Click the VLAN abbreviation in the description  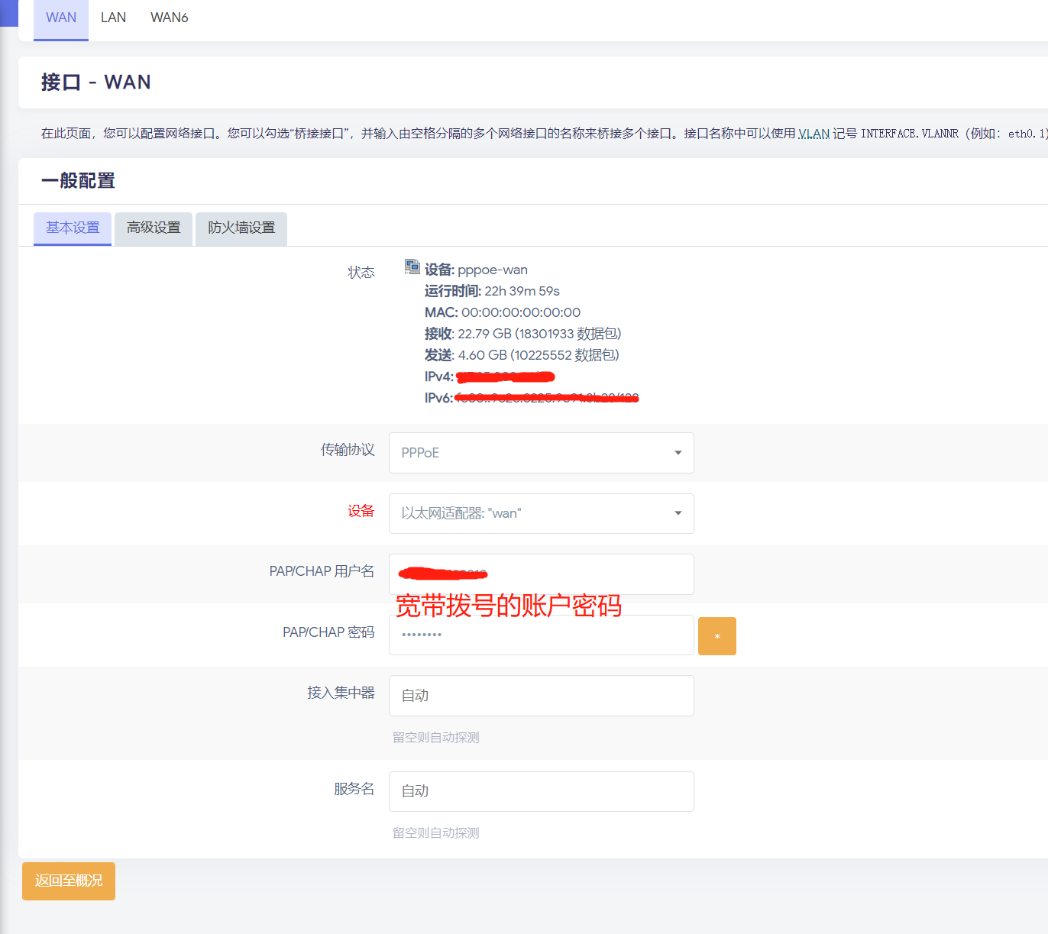[x=813, y=134]
